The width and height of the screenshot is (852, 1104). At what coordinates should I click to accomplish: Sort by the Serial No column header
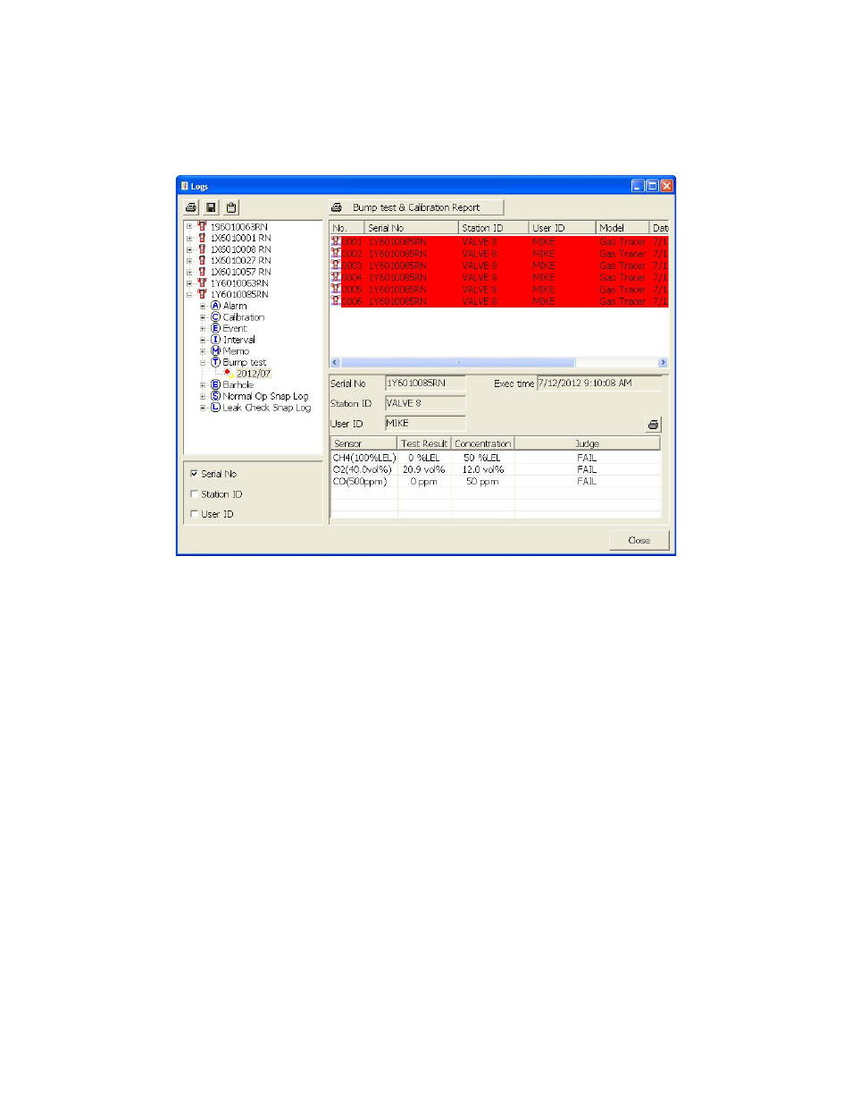click(412, 228)
